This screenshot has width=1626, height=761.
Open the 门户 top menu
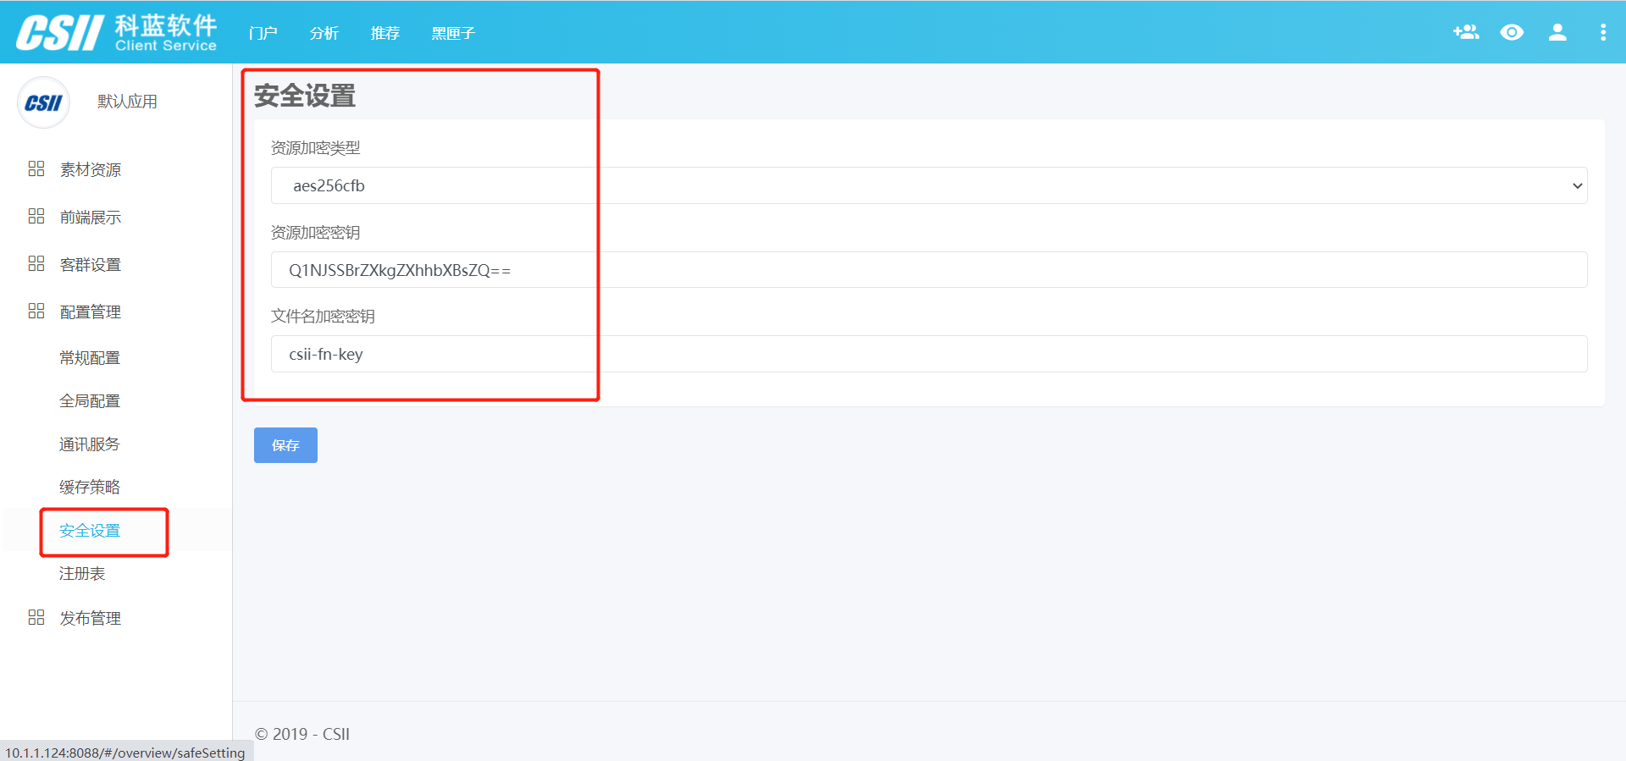[x=263, y=33]
